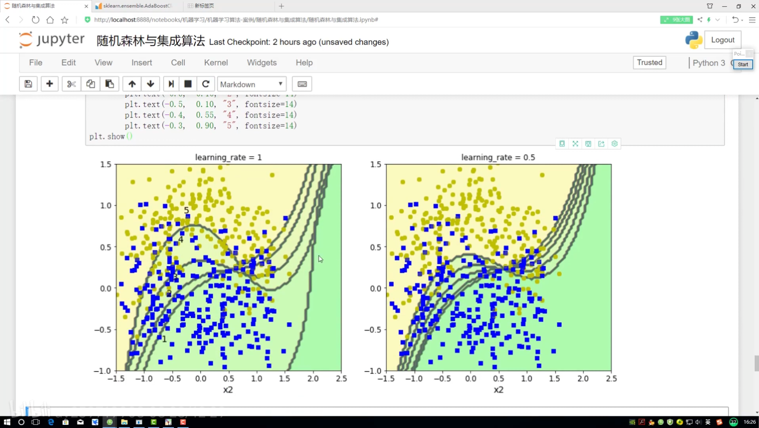Image resolution: width=759 pixels, height=428 pixels.
Task: Cut the selected cells with the scissors icon
Action: click(71, 84)
